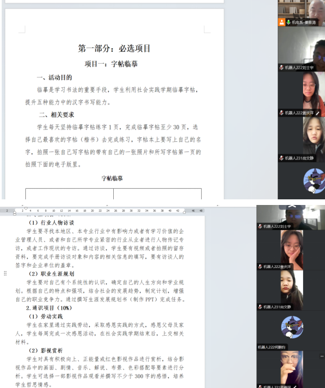Click the paragraph drag handle beside 职业生涯规划
This screenshot has height=388, width=325.
[5, 274]
